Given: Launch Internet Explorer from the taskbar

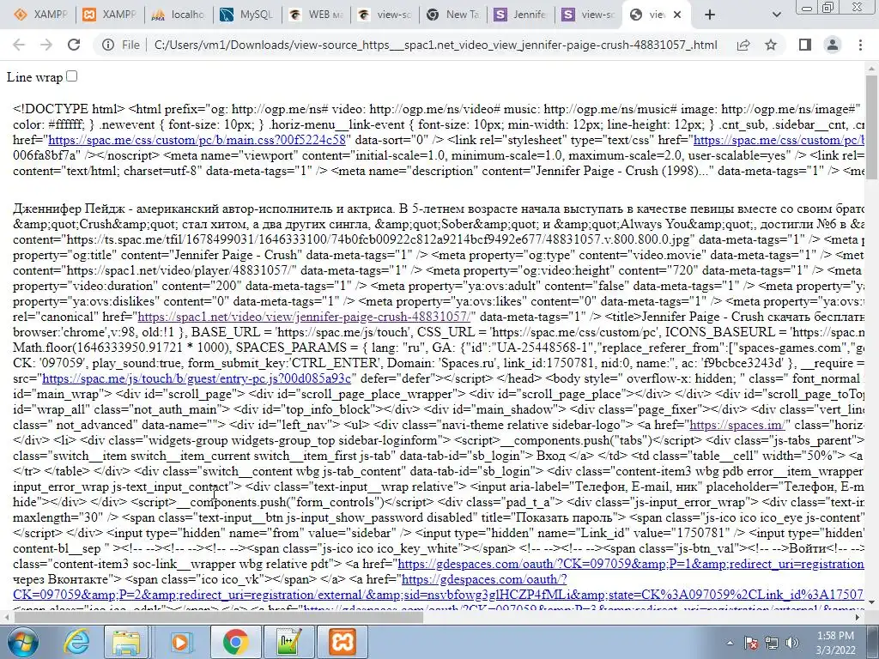Looking at the screenshot, I should point(76,642).
